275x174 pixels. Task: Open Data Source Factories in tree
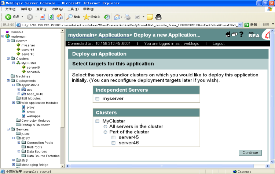pyautogui.click(x=43, y=156)
